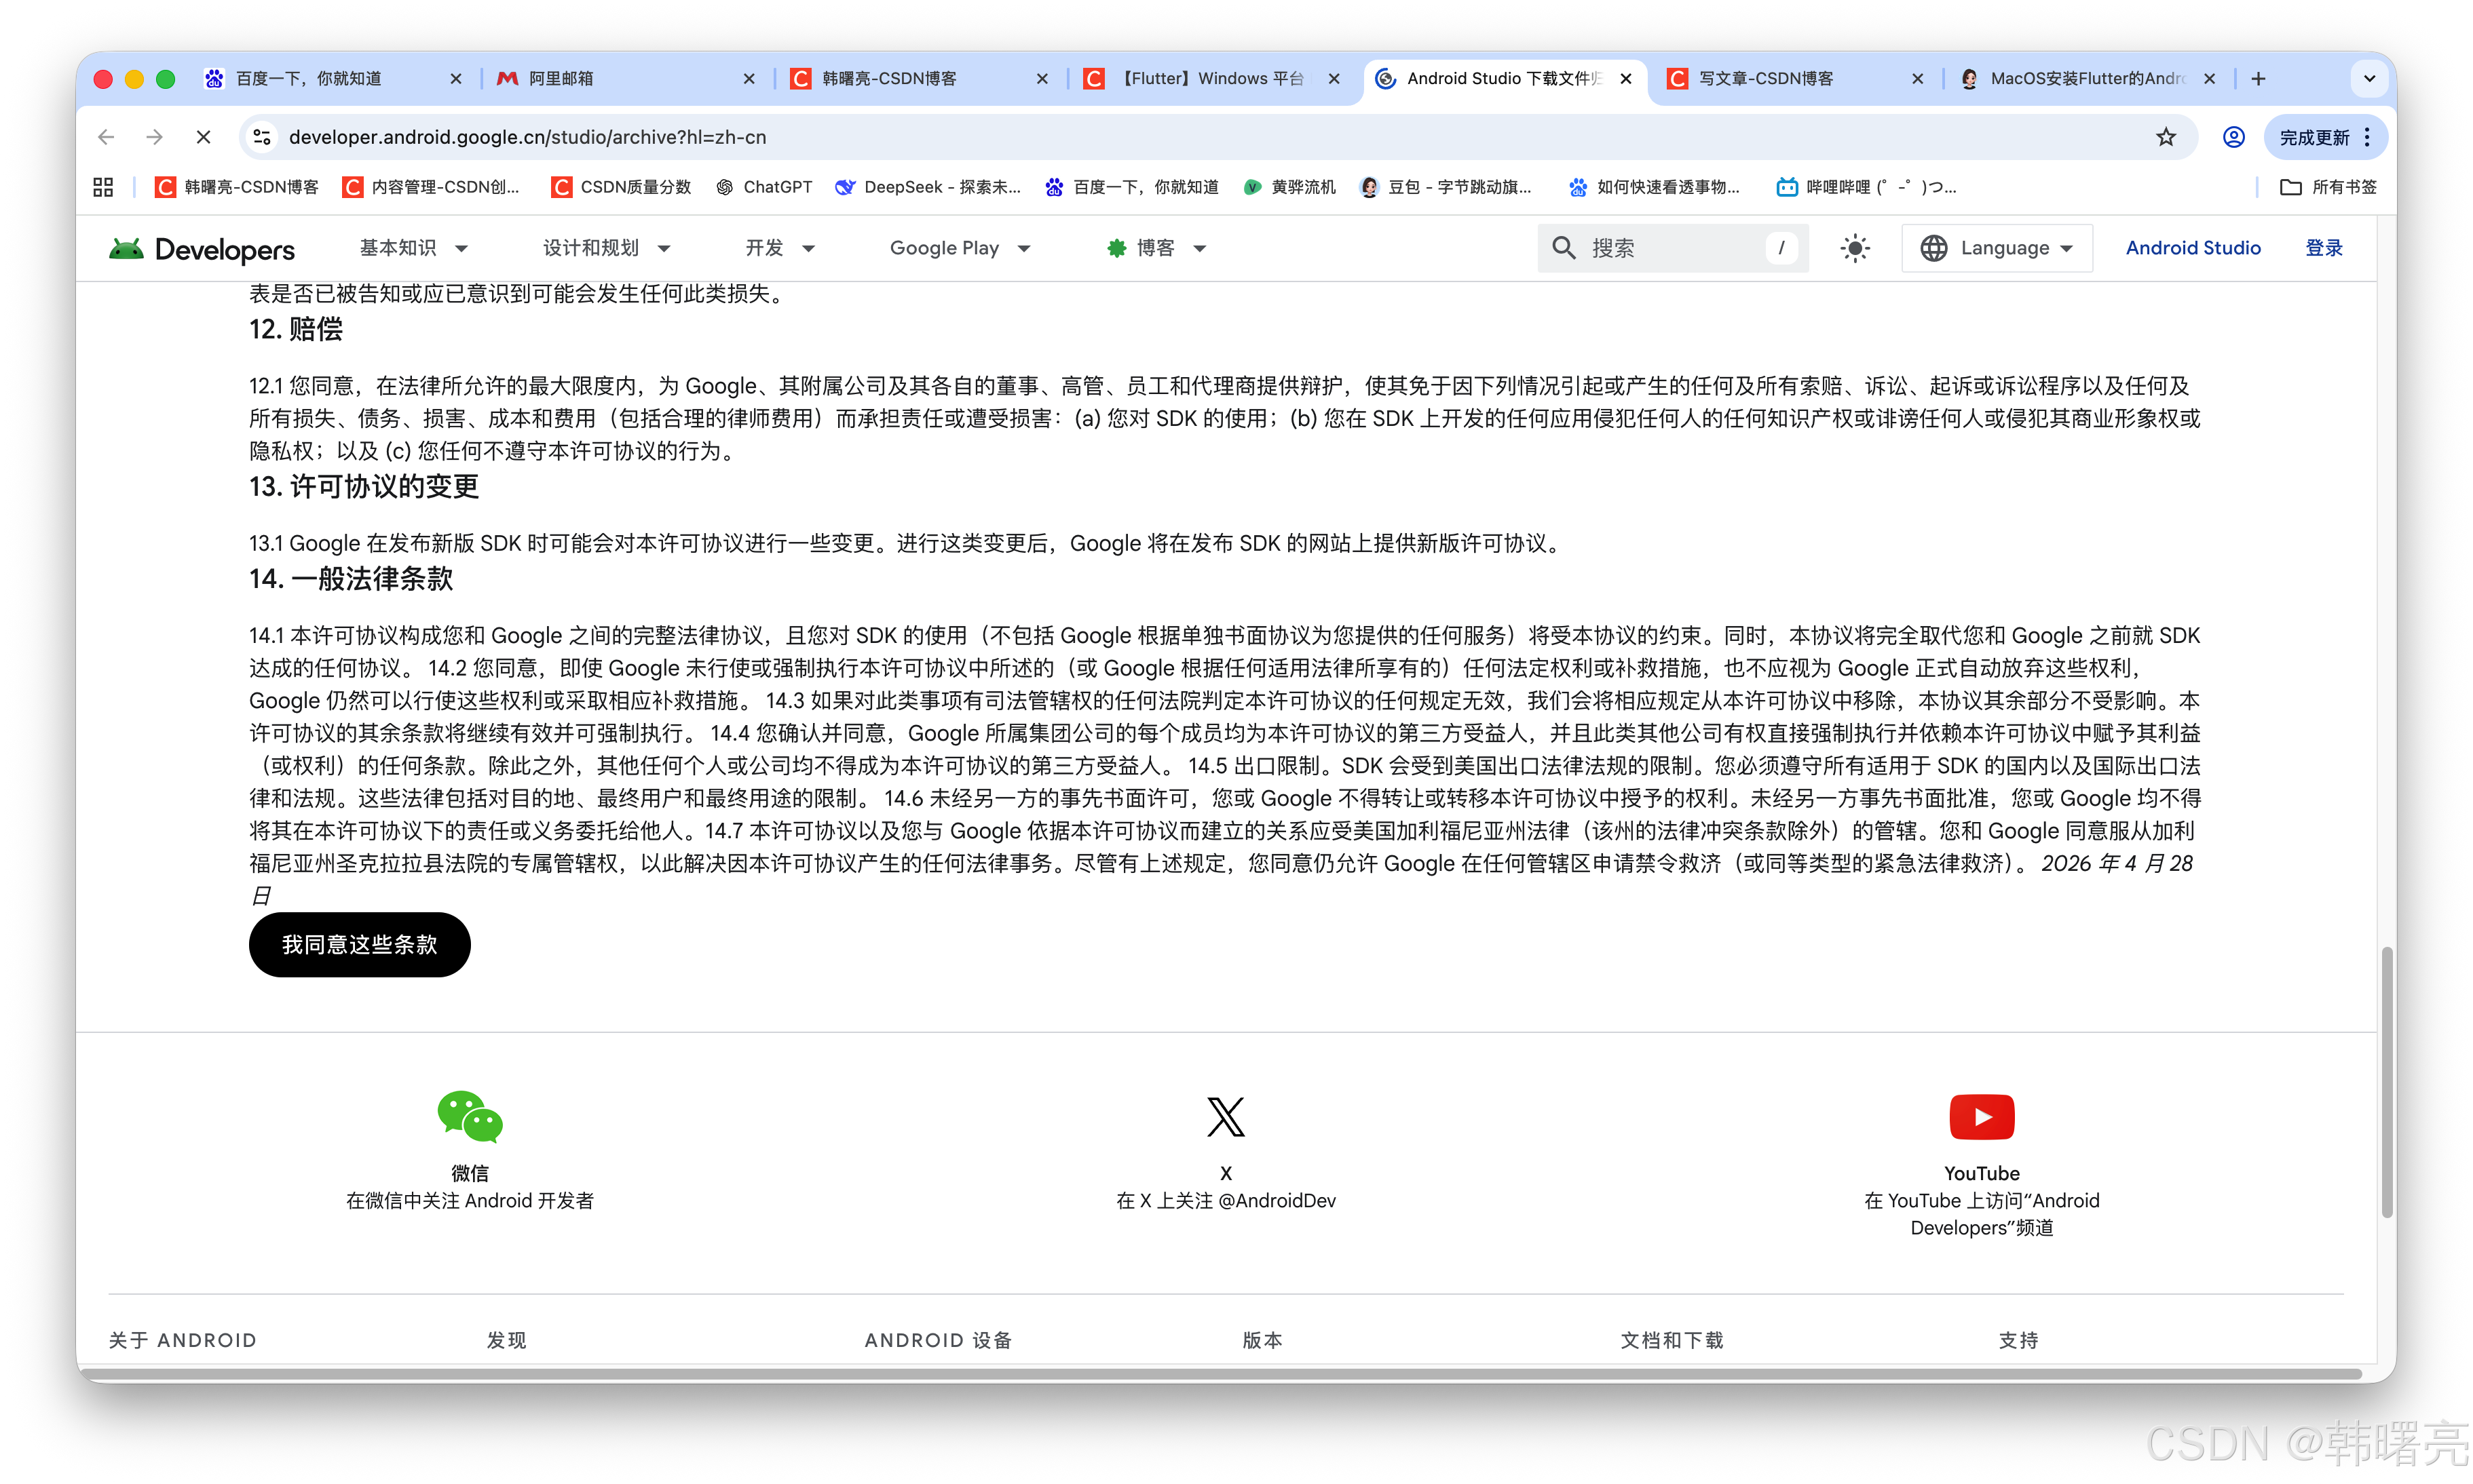Close the Android Studio tab
This screenshot has width=2473, height=1484.
tap(1625, 79)
